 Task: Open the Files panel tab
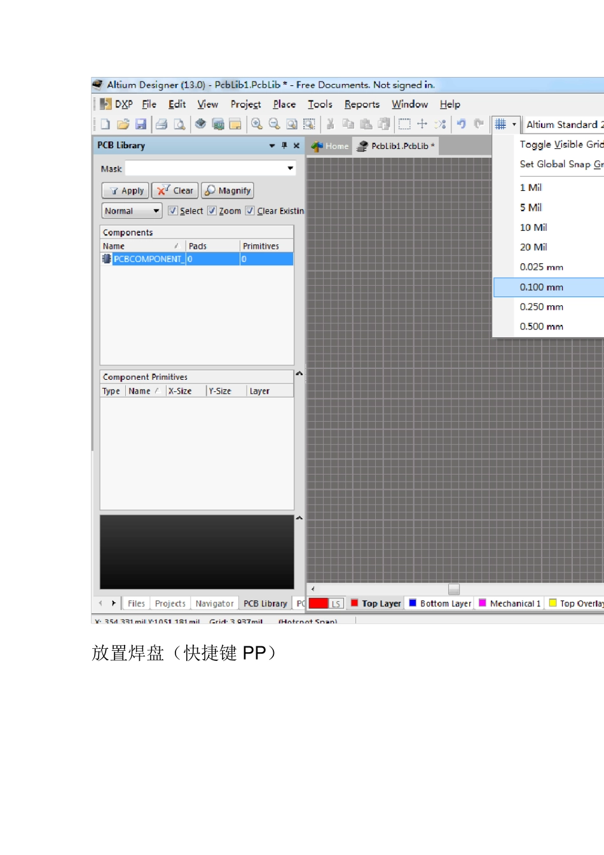136,604
